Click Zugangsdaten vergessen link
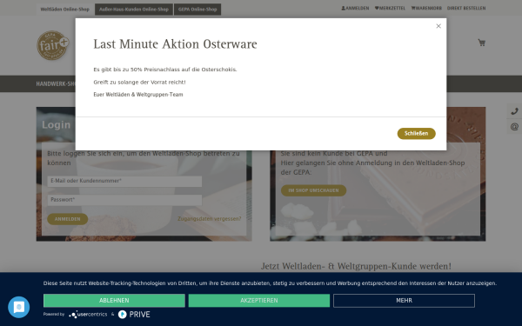 click(210, 218)
